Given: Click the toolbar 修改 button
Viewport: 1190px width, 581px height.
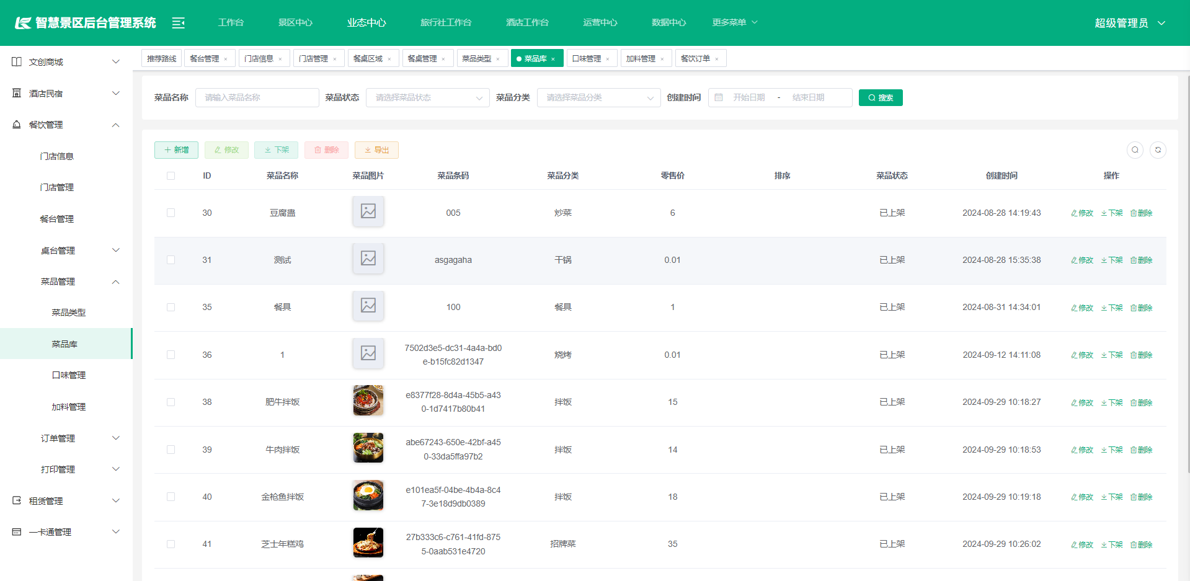Looking at the screenshot, I should coord(226,150).
